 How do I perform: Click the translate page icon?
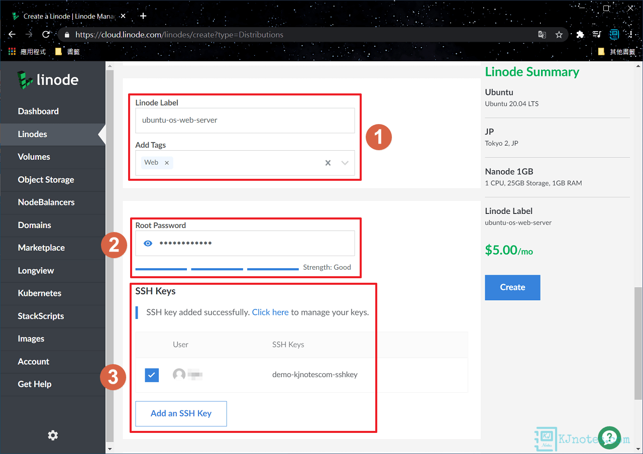[542, 35]
